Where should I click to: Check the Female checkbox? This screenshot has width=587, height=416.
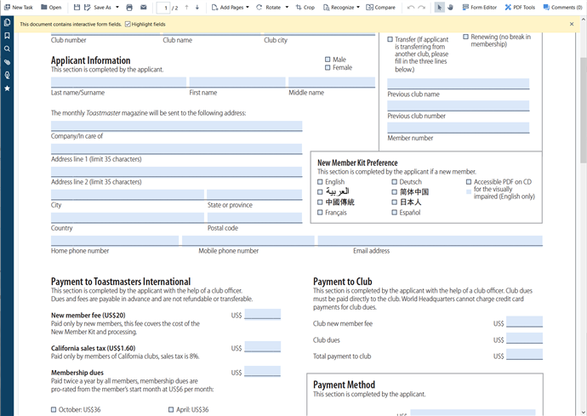[328, 67]
